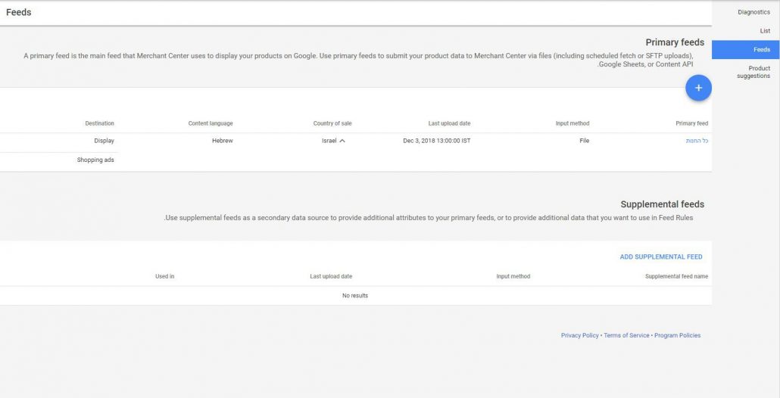780x398 pixels.
Task: Click supplemental table Last upload date header
Action: point(331,276)
